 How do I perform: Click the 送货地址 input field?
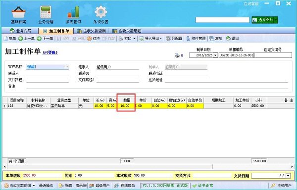(x=226, y=80)
